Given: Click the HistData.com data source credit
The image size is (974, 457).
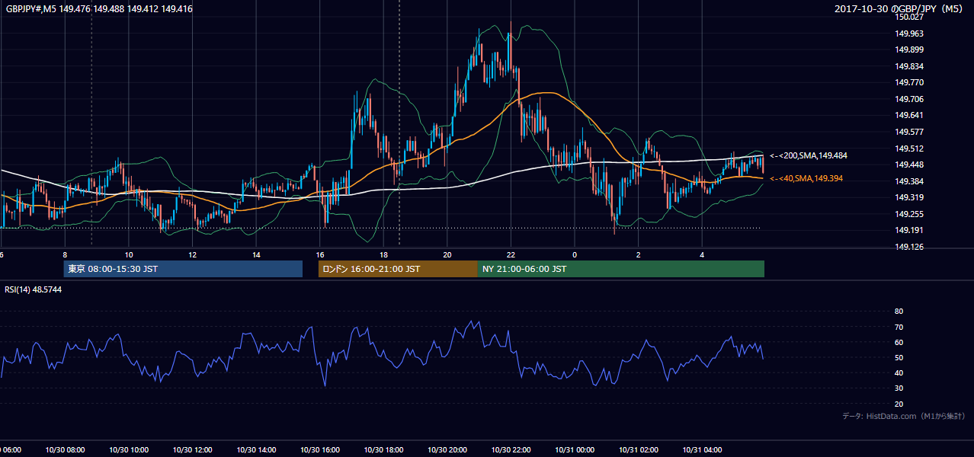Looking at the screenshot, I should tap(904, 416).
